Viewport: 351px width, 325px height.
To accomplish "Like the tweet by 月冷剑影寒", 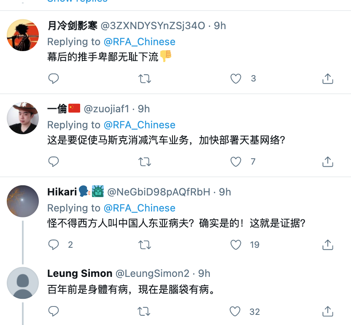I will 235,79.
